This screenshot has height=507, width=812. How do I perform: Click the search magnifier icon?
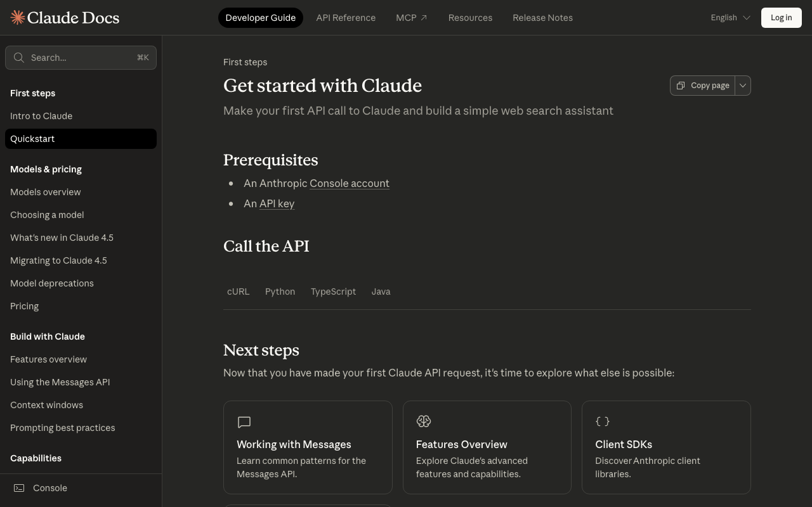pos(19,58)
